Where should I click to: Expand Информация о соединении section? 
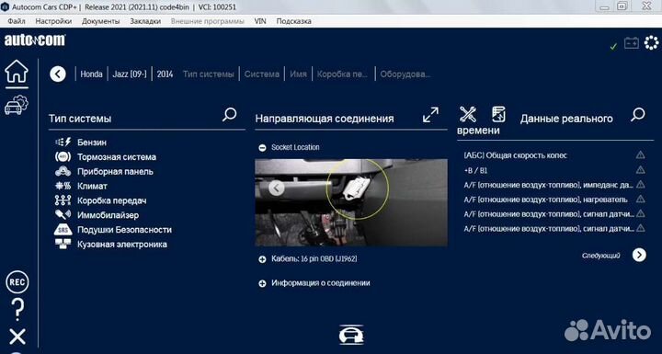[262, 283]
